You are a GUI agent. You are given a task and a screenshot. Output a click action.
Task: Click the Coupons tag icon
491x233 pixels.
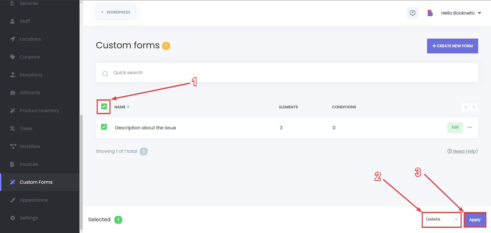[13, 57]
